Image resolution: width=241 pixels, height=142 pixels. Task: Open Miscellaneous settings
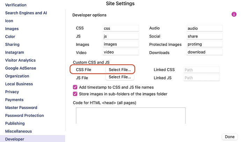point(19,131)
